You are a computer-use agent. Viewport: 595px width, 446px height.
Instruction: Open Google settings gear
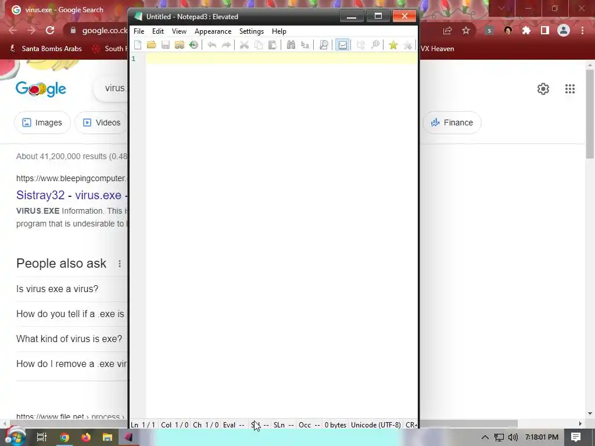543,89
